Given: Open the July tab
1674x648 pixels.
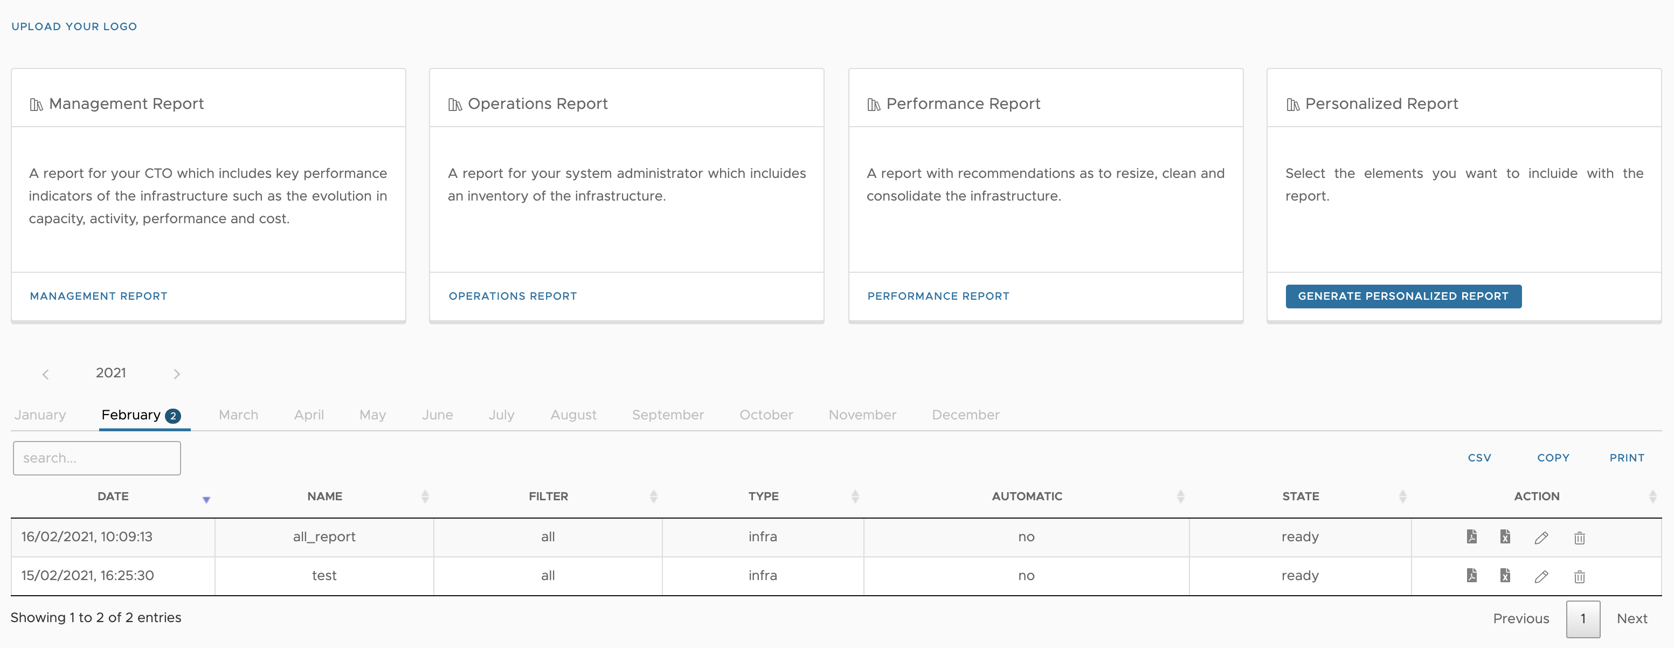Looking at the screenshot, I should (502, 415).
